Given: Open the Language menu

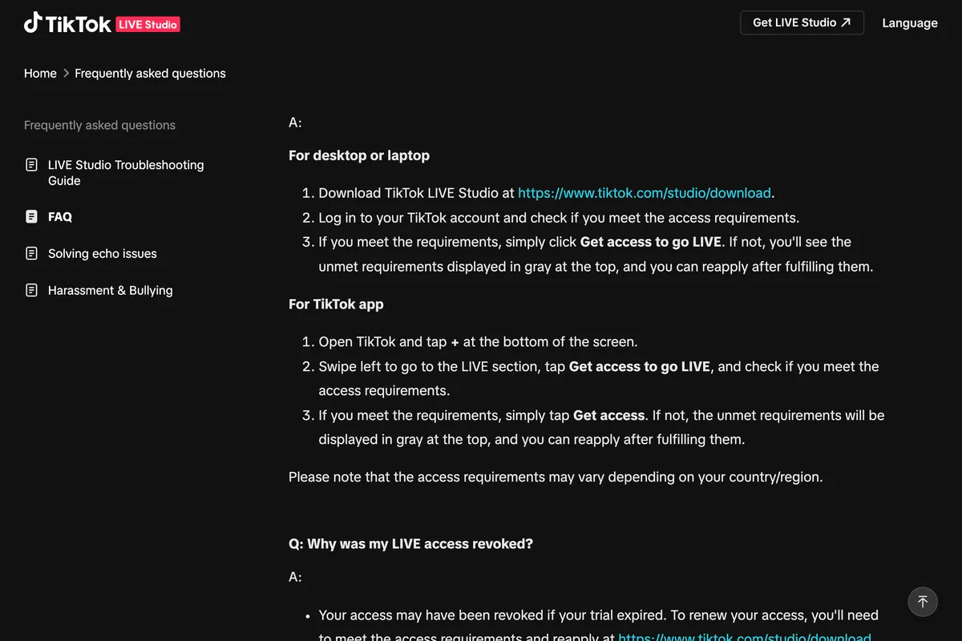Looking at the screenshot, I should pos(910,23).
